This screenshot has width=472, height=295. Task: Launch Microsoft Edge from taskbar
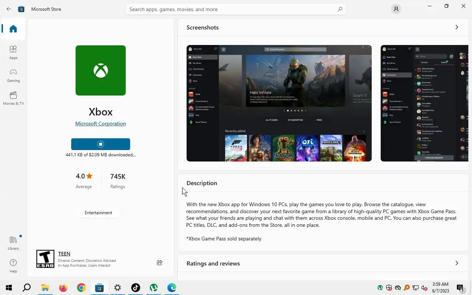tap(172, 288)
